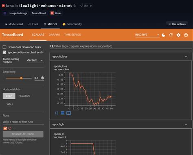The height and width of the screenshot is (155, 193).
Task: Switch to the TIME SERIES tab
Action: coord(72,35)
